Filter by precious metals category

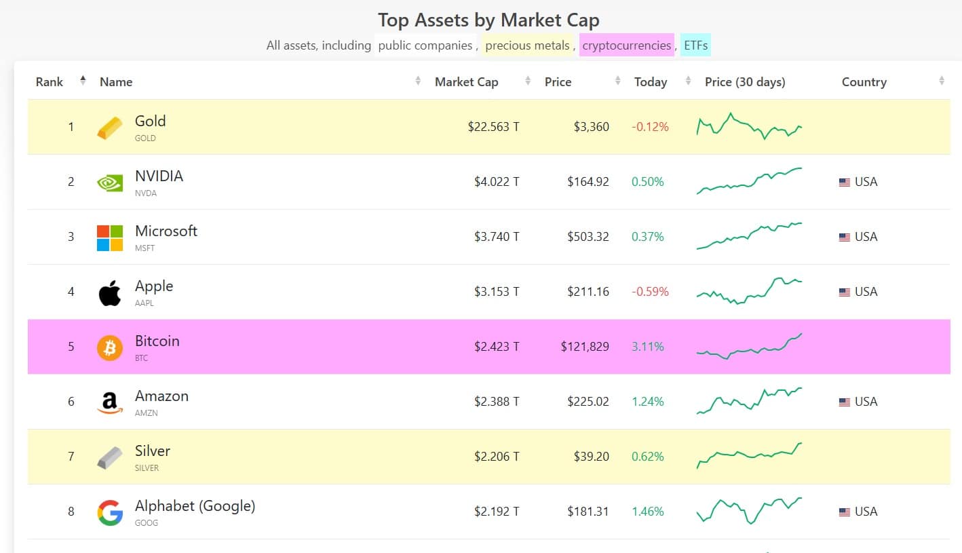point(528,45)
